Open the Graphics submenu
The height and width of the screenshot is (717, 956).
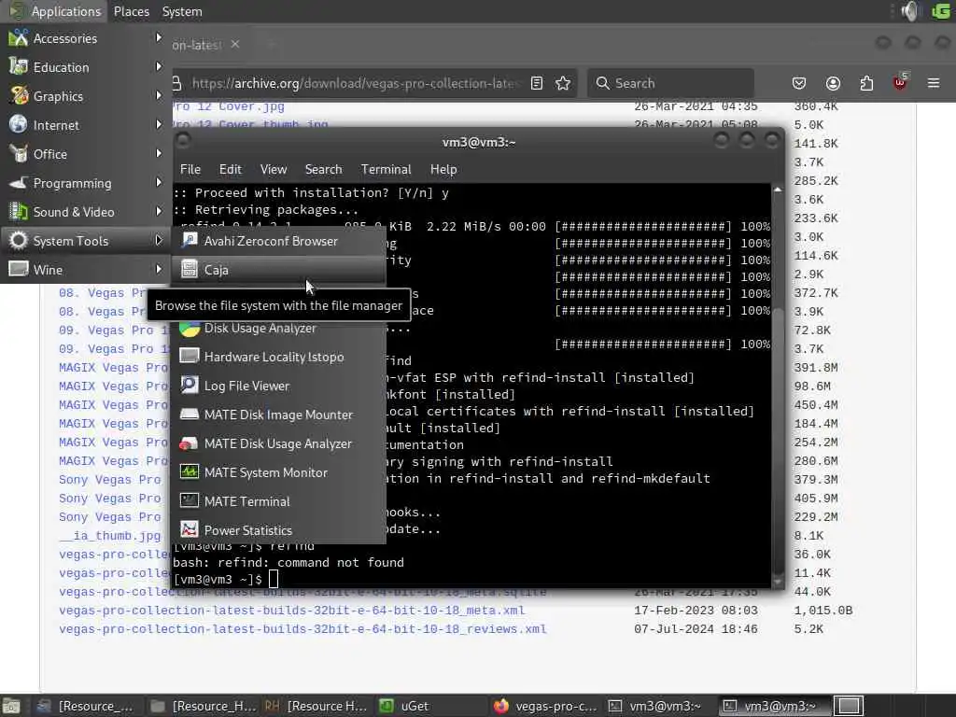tap(85, 96)
